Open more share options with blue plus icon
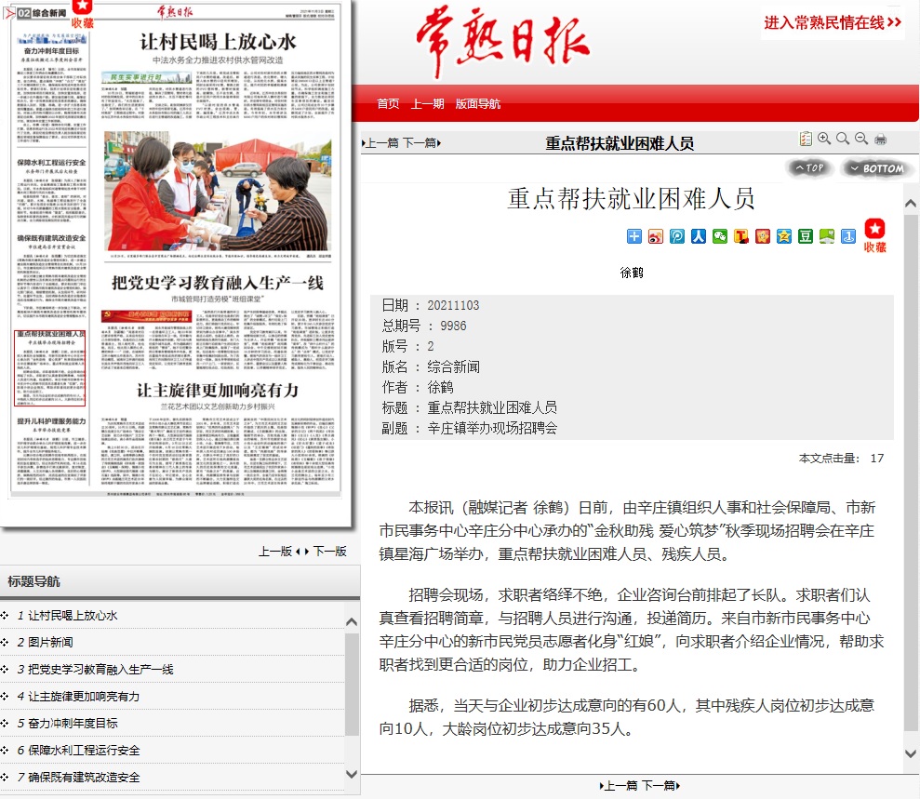 634,236
